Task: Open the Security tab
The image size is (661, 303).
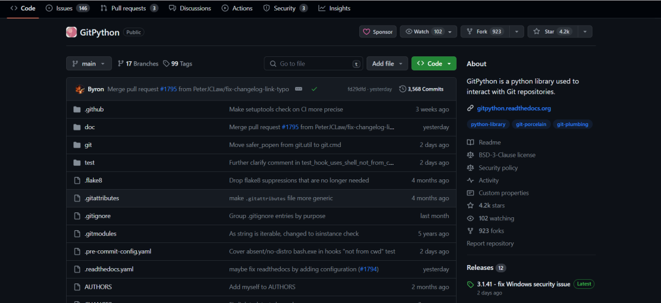Action: pos(285,9)
